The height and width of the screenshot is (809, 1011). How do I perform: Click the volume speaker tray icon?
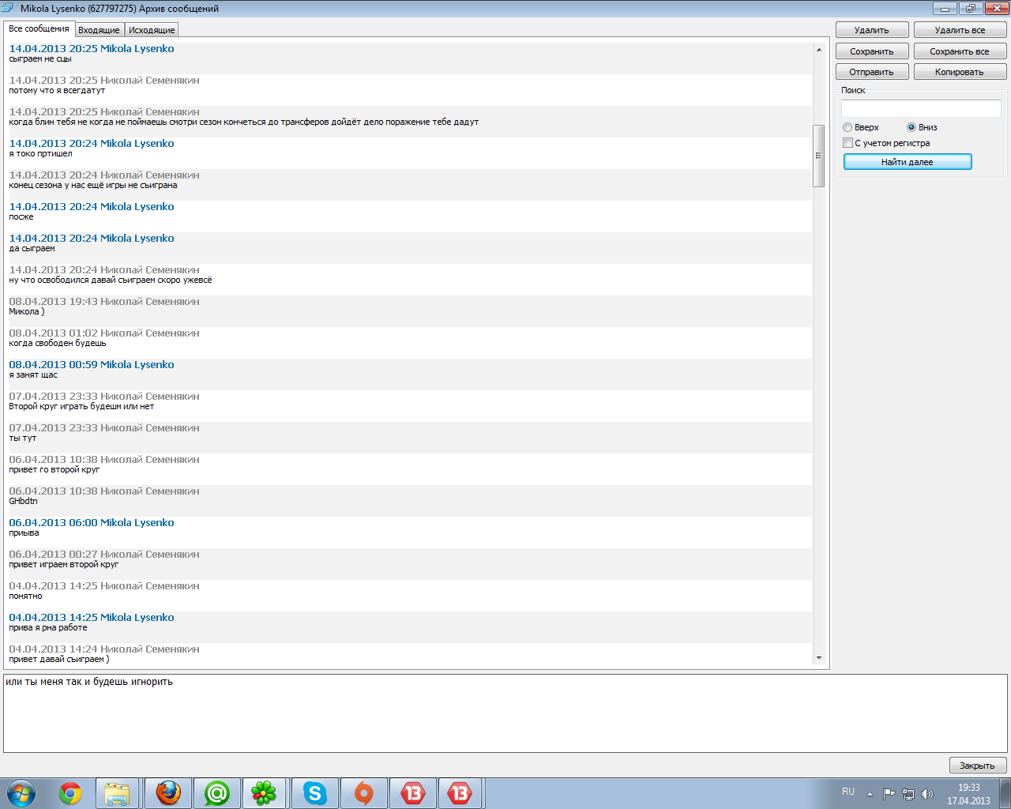(927, 794)
